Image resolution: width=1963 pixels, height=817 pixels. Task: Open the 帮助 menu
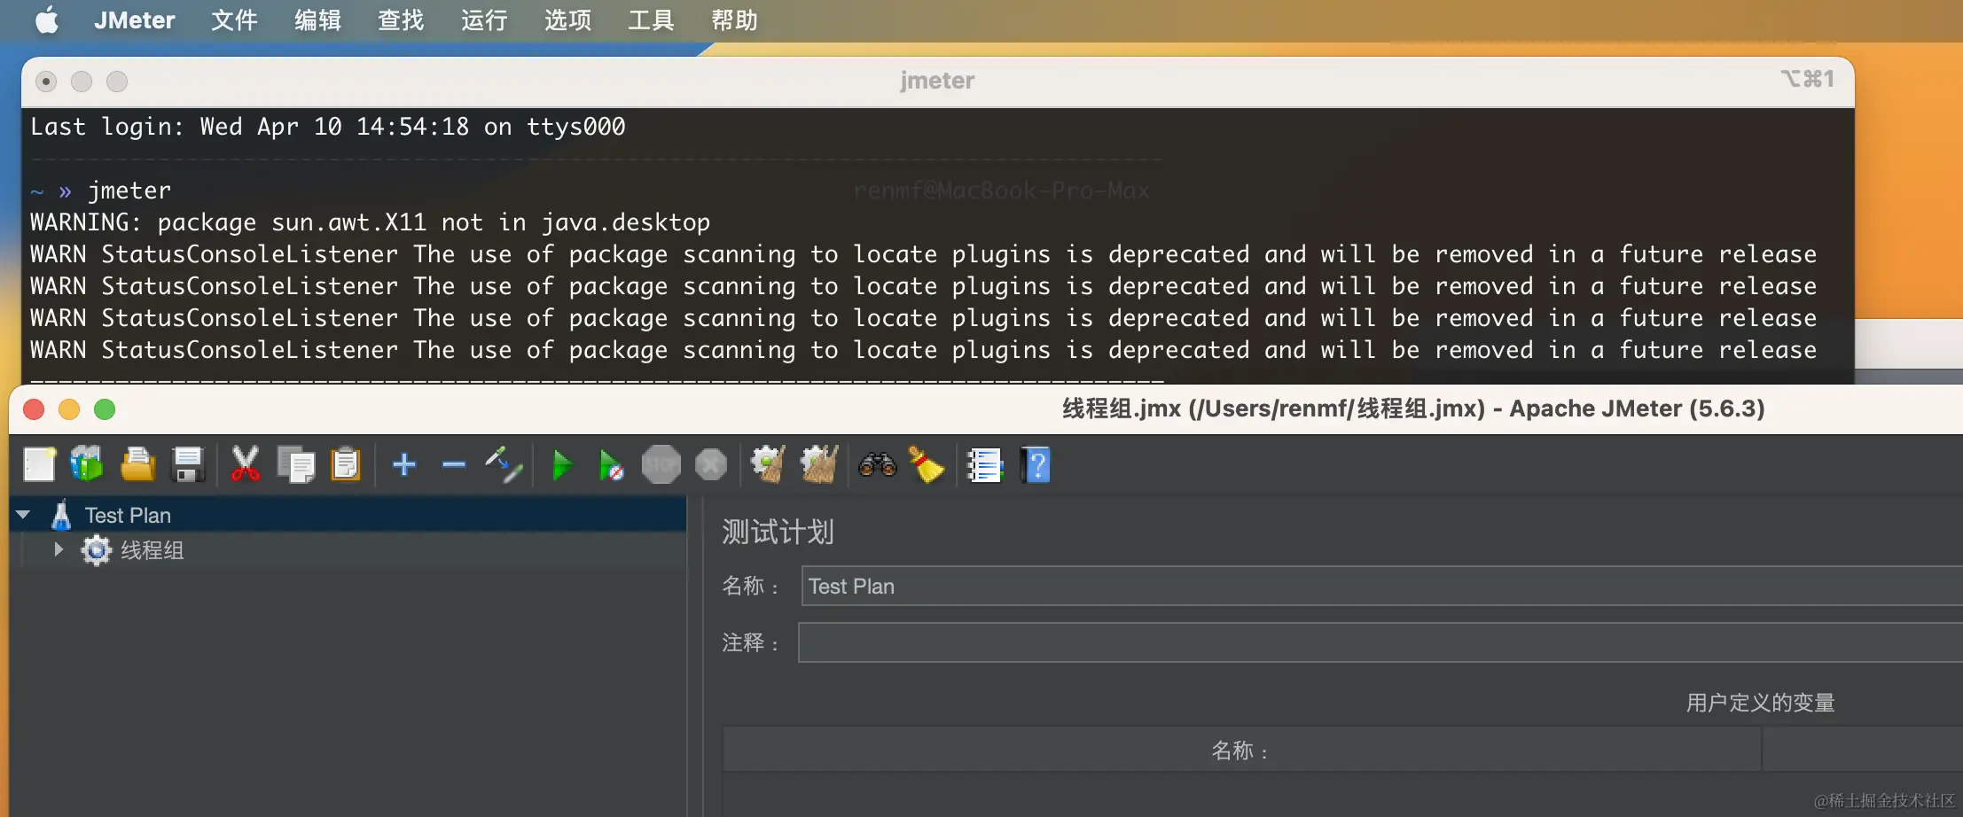tap(734, 19)
